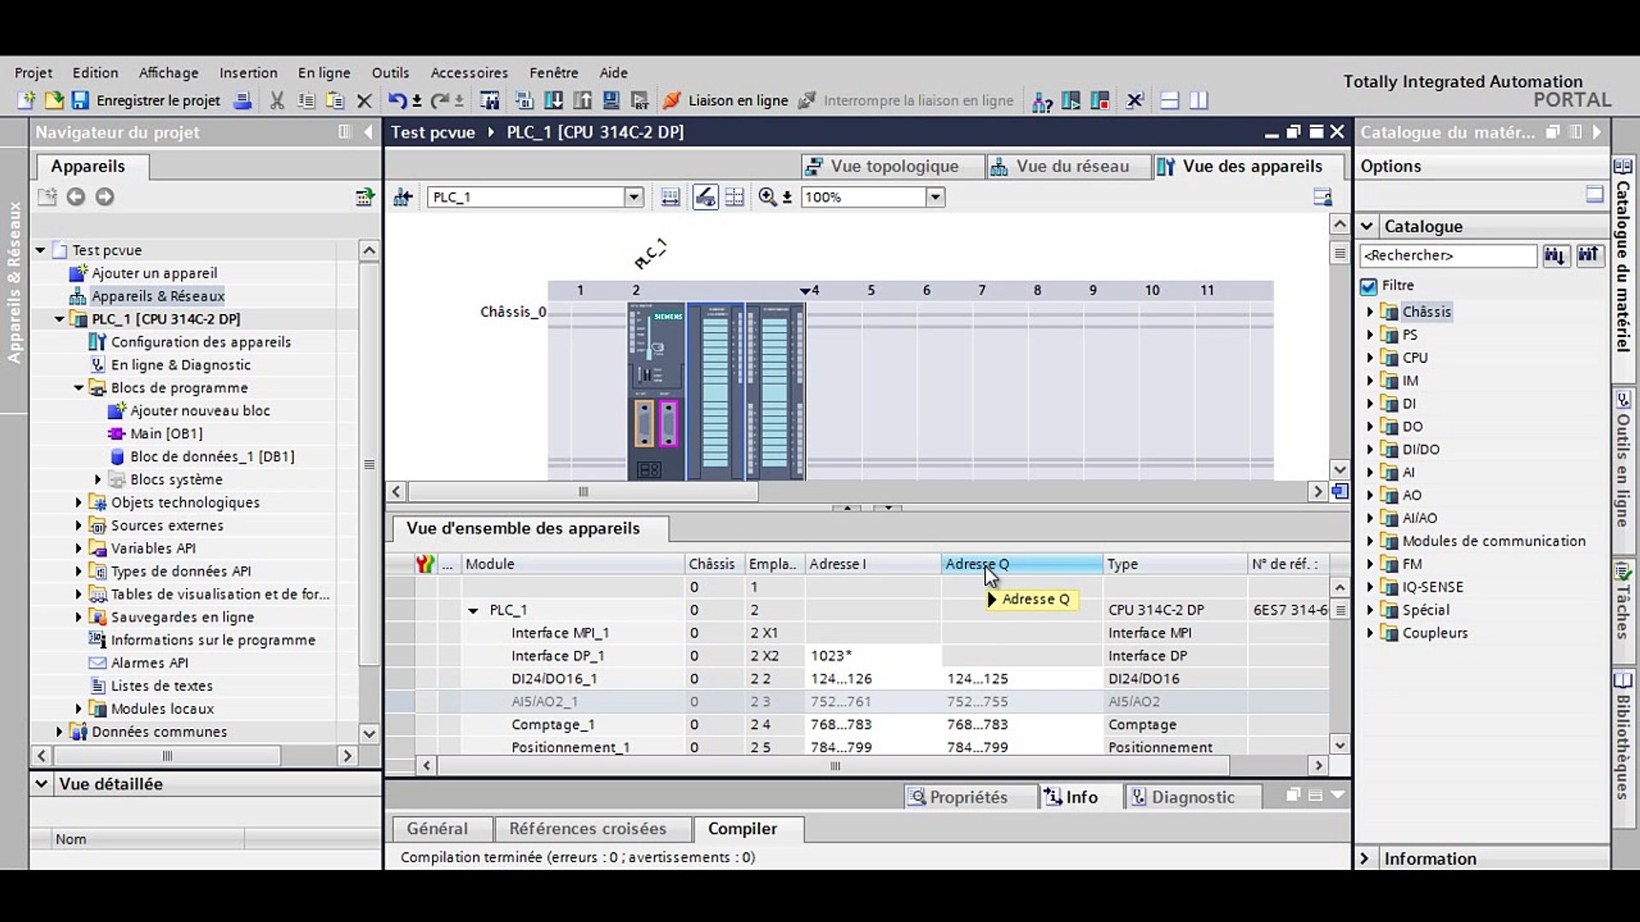
Task: Select the DI24/DO16_1 module row
Action: [x=553, y=679]
